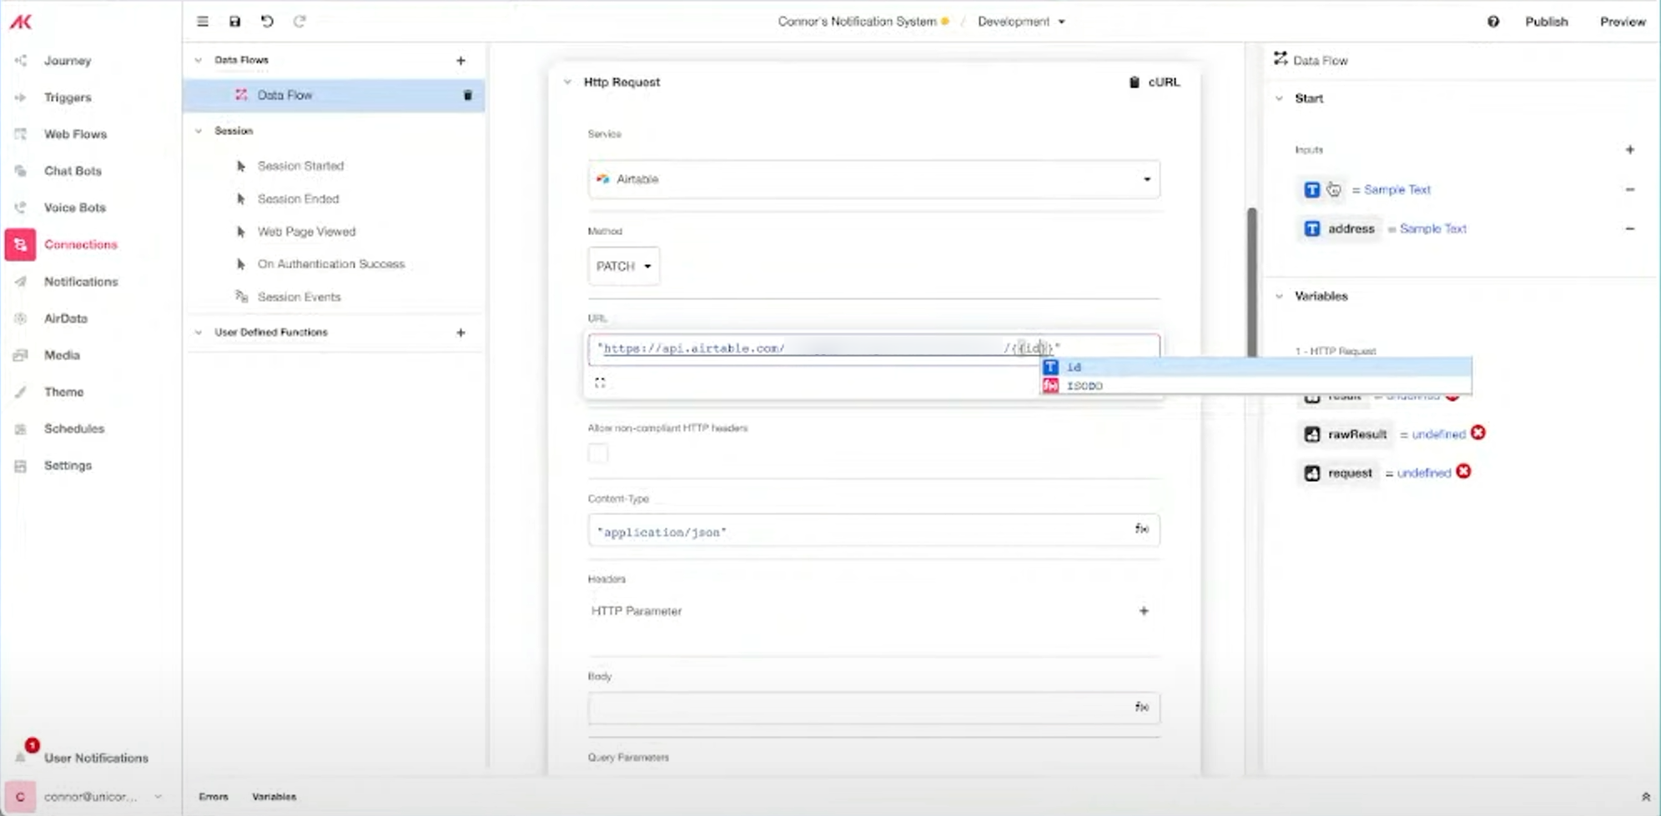
Task: Open the fx editor for Content-Type
Action: click(1142, 529)
